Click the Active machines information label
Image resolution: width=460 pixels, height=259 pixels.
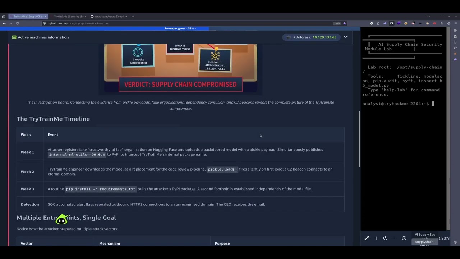click(43, 37)
